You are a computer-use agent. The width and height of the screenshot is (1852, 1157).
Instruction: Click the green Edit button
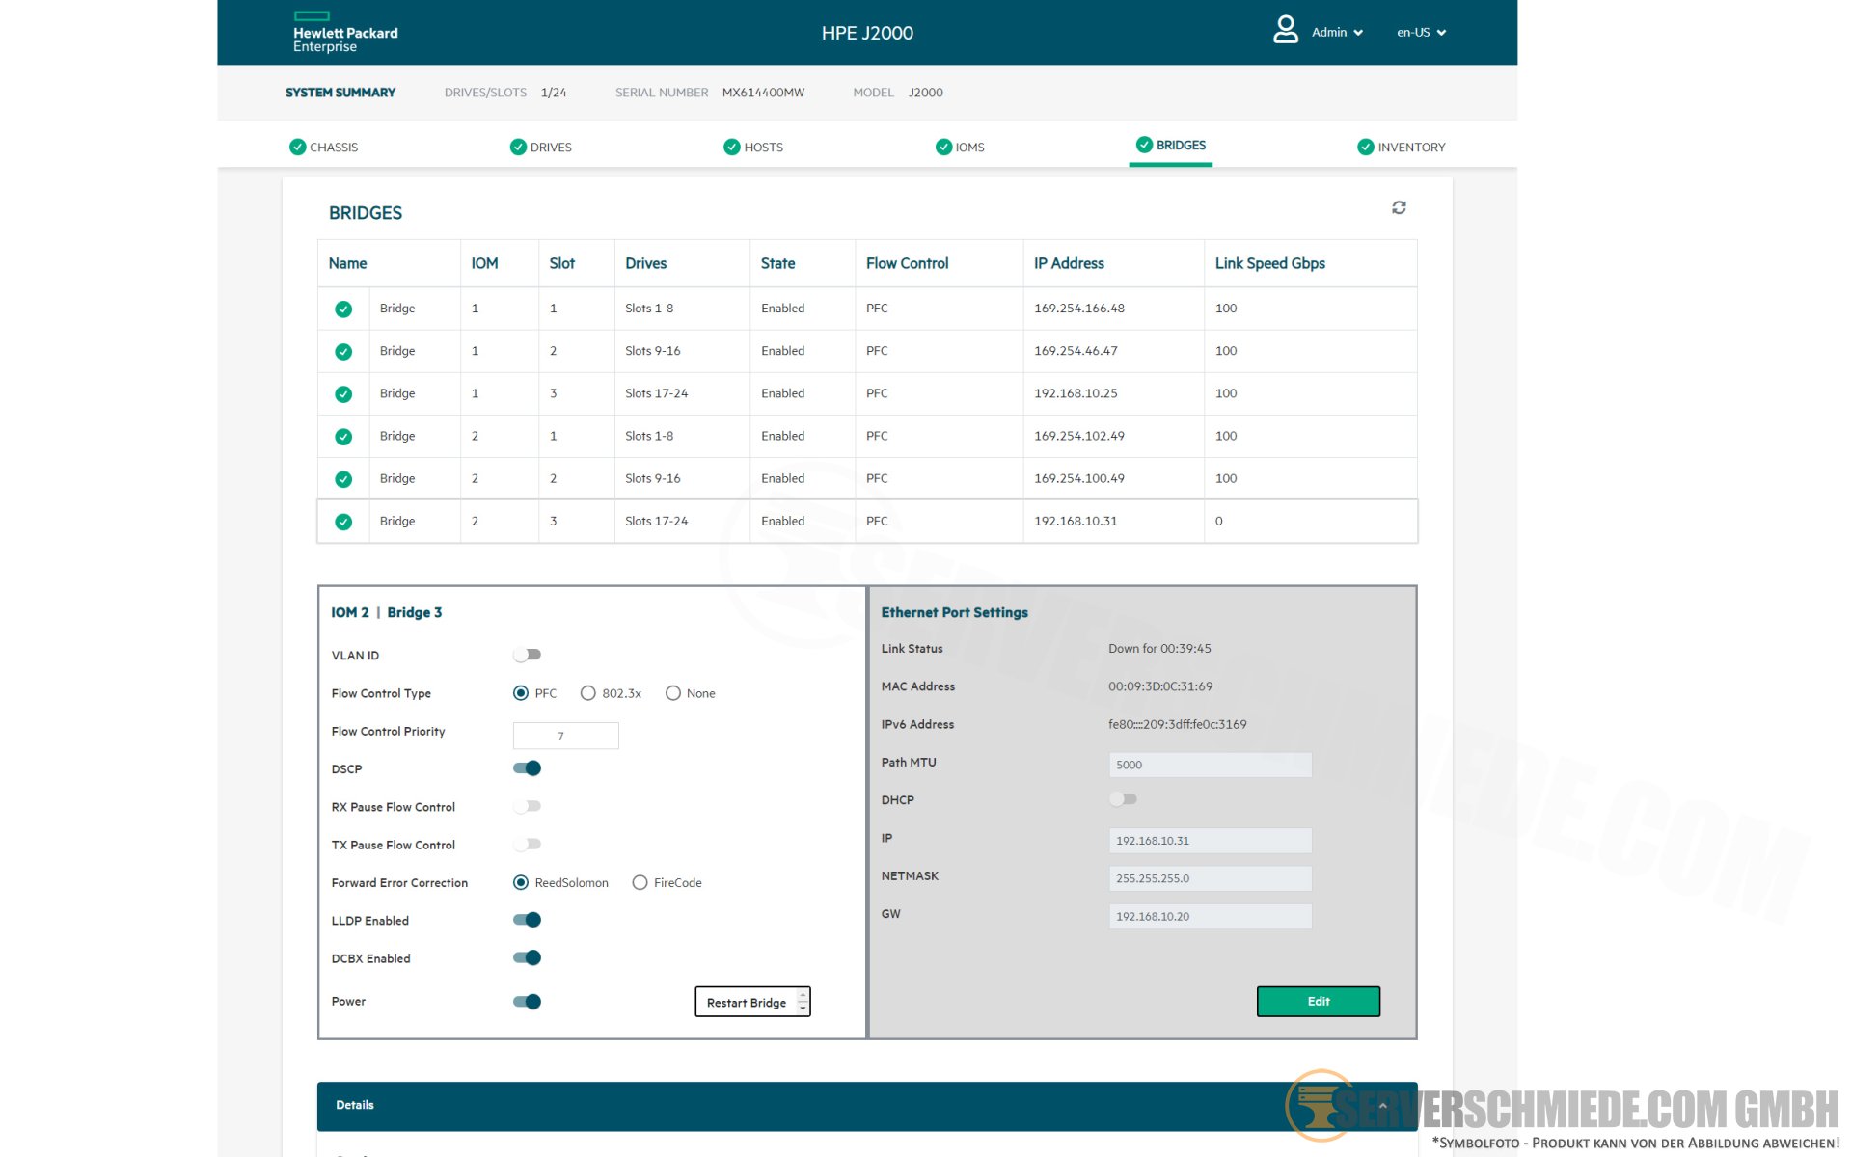point(1318,1002)
